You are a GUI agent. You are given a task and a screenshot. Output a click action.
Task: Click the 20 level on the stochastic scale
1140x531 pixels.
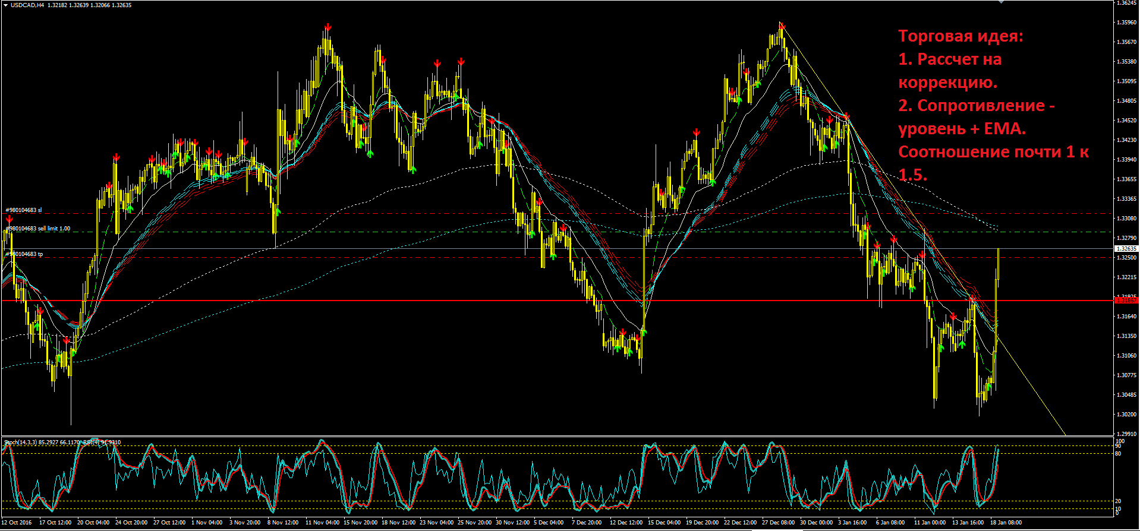point(1118,501)
